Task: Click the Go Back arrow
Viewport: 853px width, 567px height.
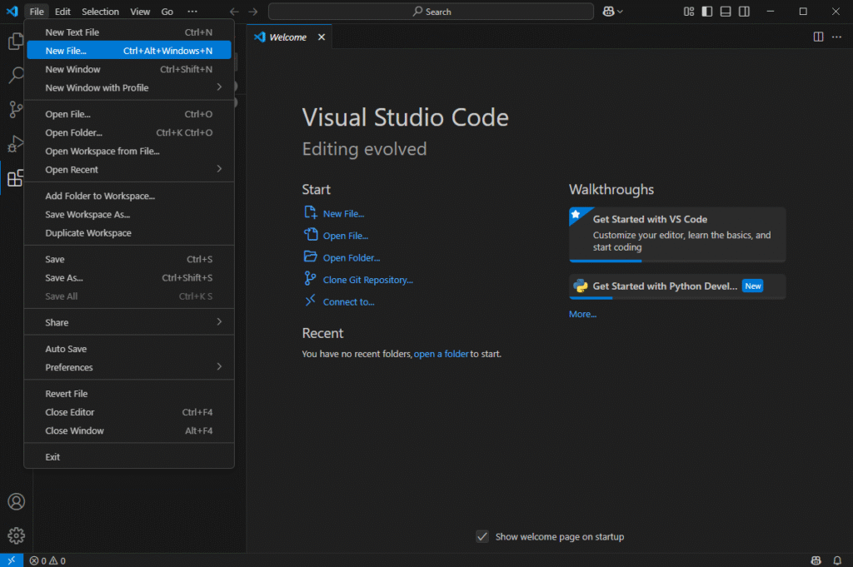Action: click(234, 12)
